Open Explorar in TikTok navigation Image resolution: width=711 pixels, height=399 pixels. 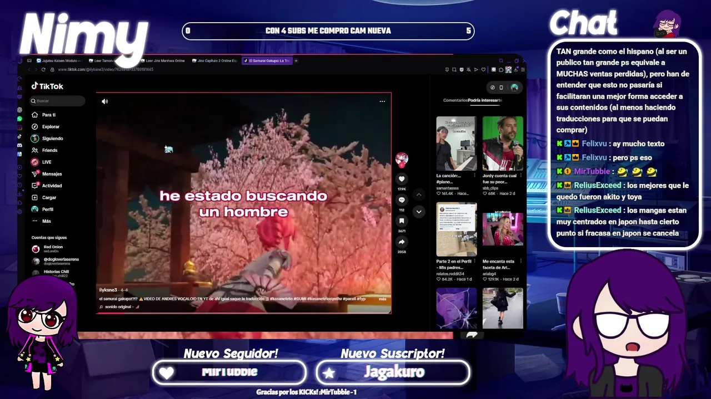click(51, 127)
